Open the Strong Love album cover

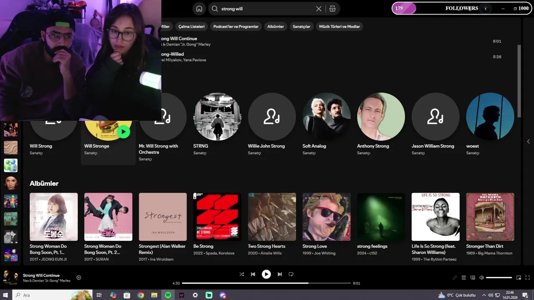[327, 217]
